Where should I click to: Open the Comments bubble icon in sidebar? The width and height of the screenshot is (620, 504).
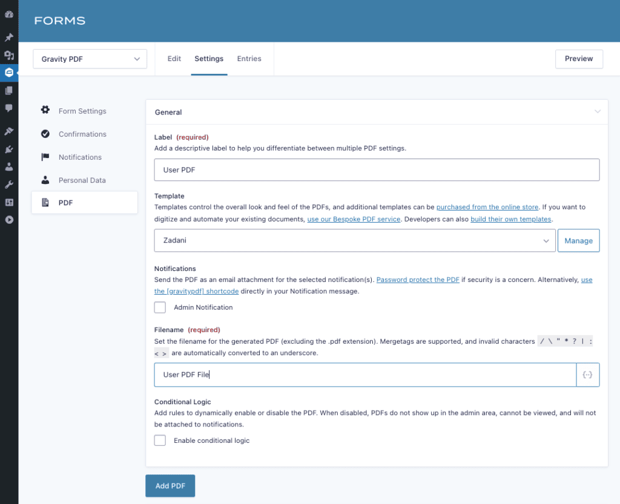(8, 108)
